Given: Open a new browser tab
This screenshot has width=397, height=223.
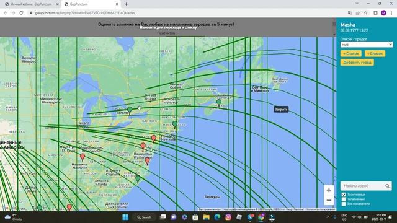Looking at the screenshot, I should [126, 4].
